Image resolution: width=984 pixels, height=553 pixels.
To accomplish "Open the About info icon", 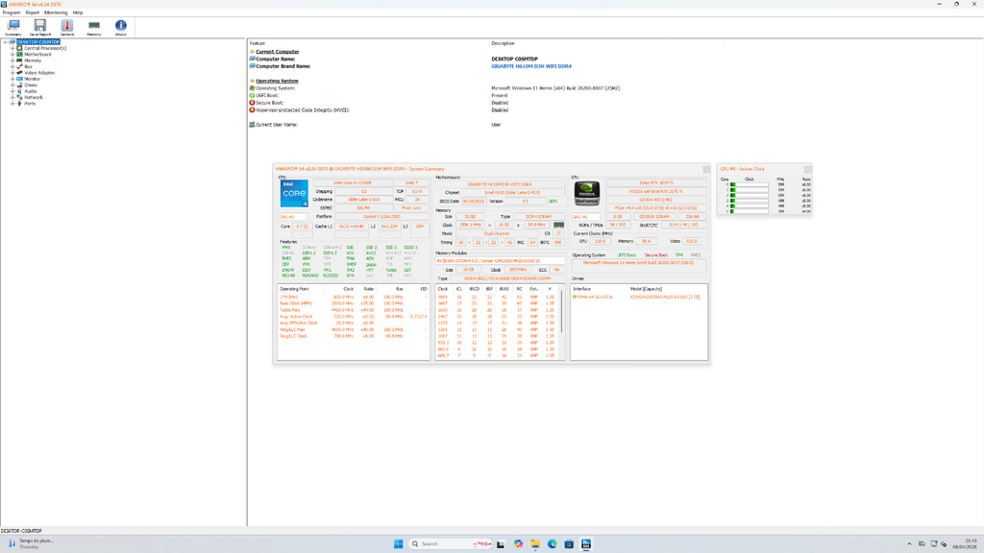I will (120, 27).
